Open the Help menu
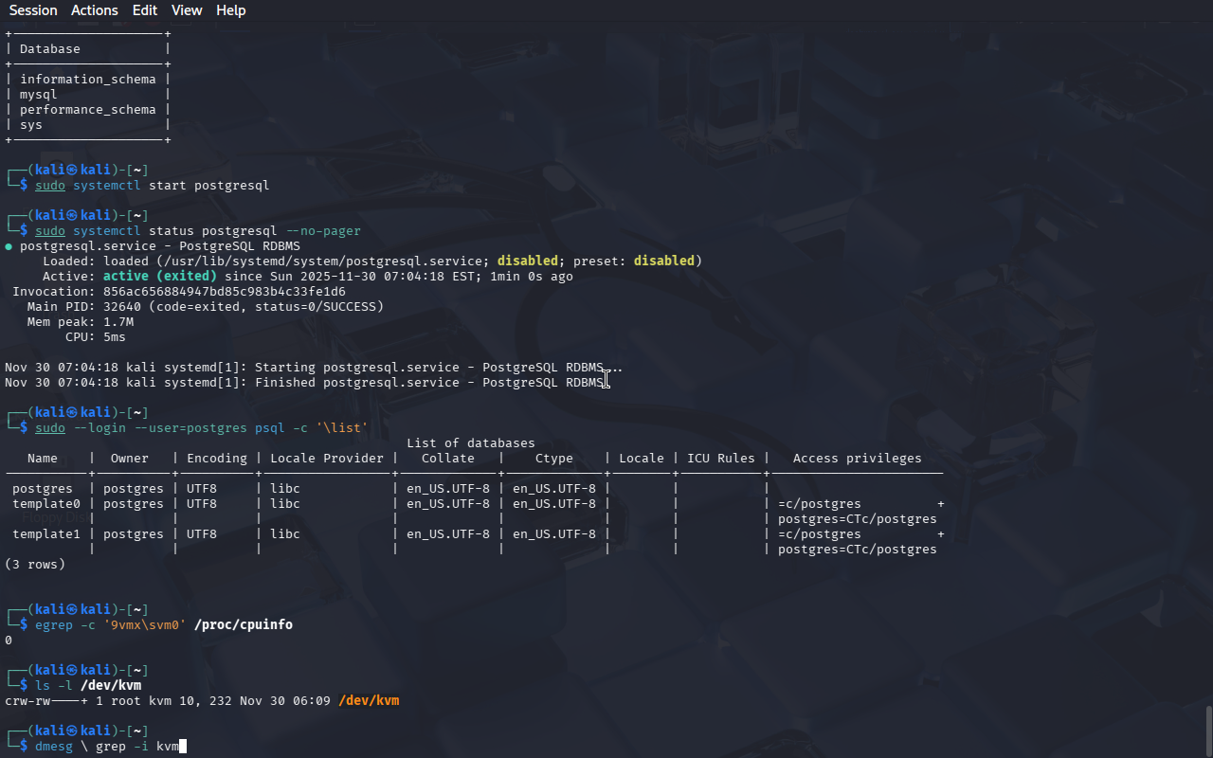1213x758 pixels. click(230, 10)
